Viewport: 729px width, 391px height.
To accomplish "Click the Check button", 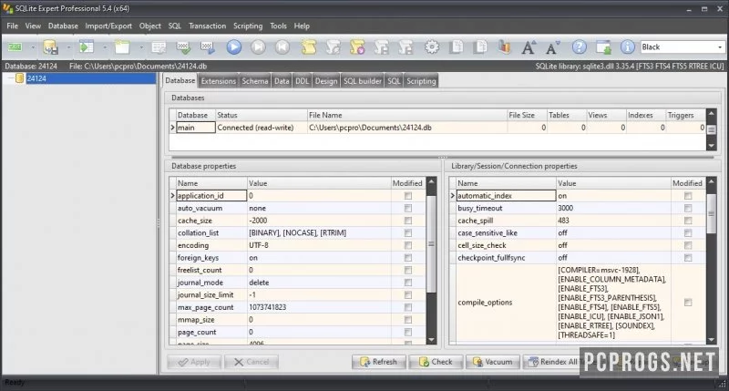I will [x=436, y=362].
